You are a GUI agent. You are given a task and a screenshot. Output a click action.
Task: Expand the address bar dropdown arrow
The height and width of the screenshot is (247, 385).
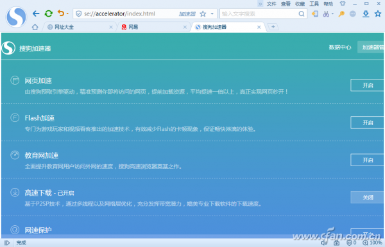pyautogui.click(x=212, y=13)
